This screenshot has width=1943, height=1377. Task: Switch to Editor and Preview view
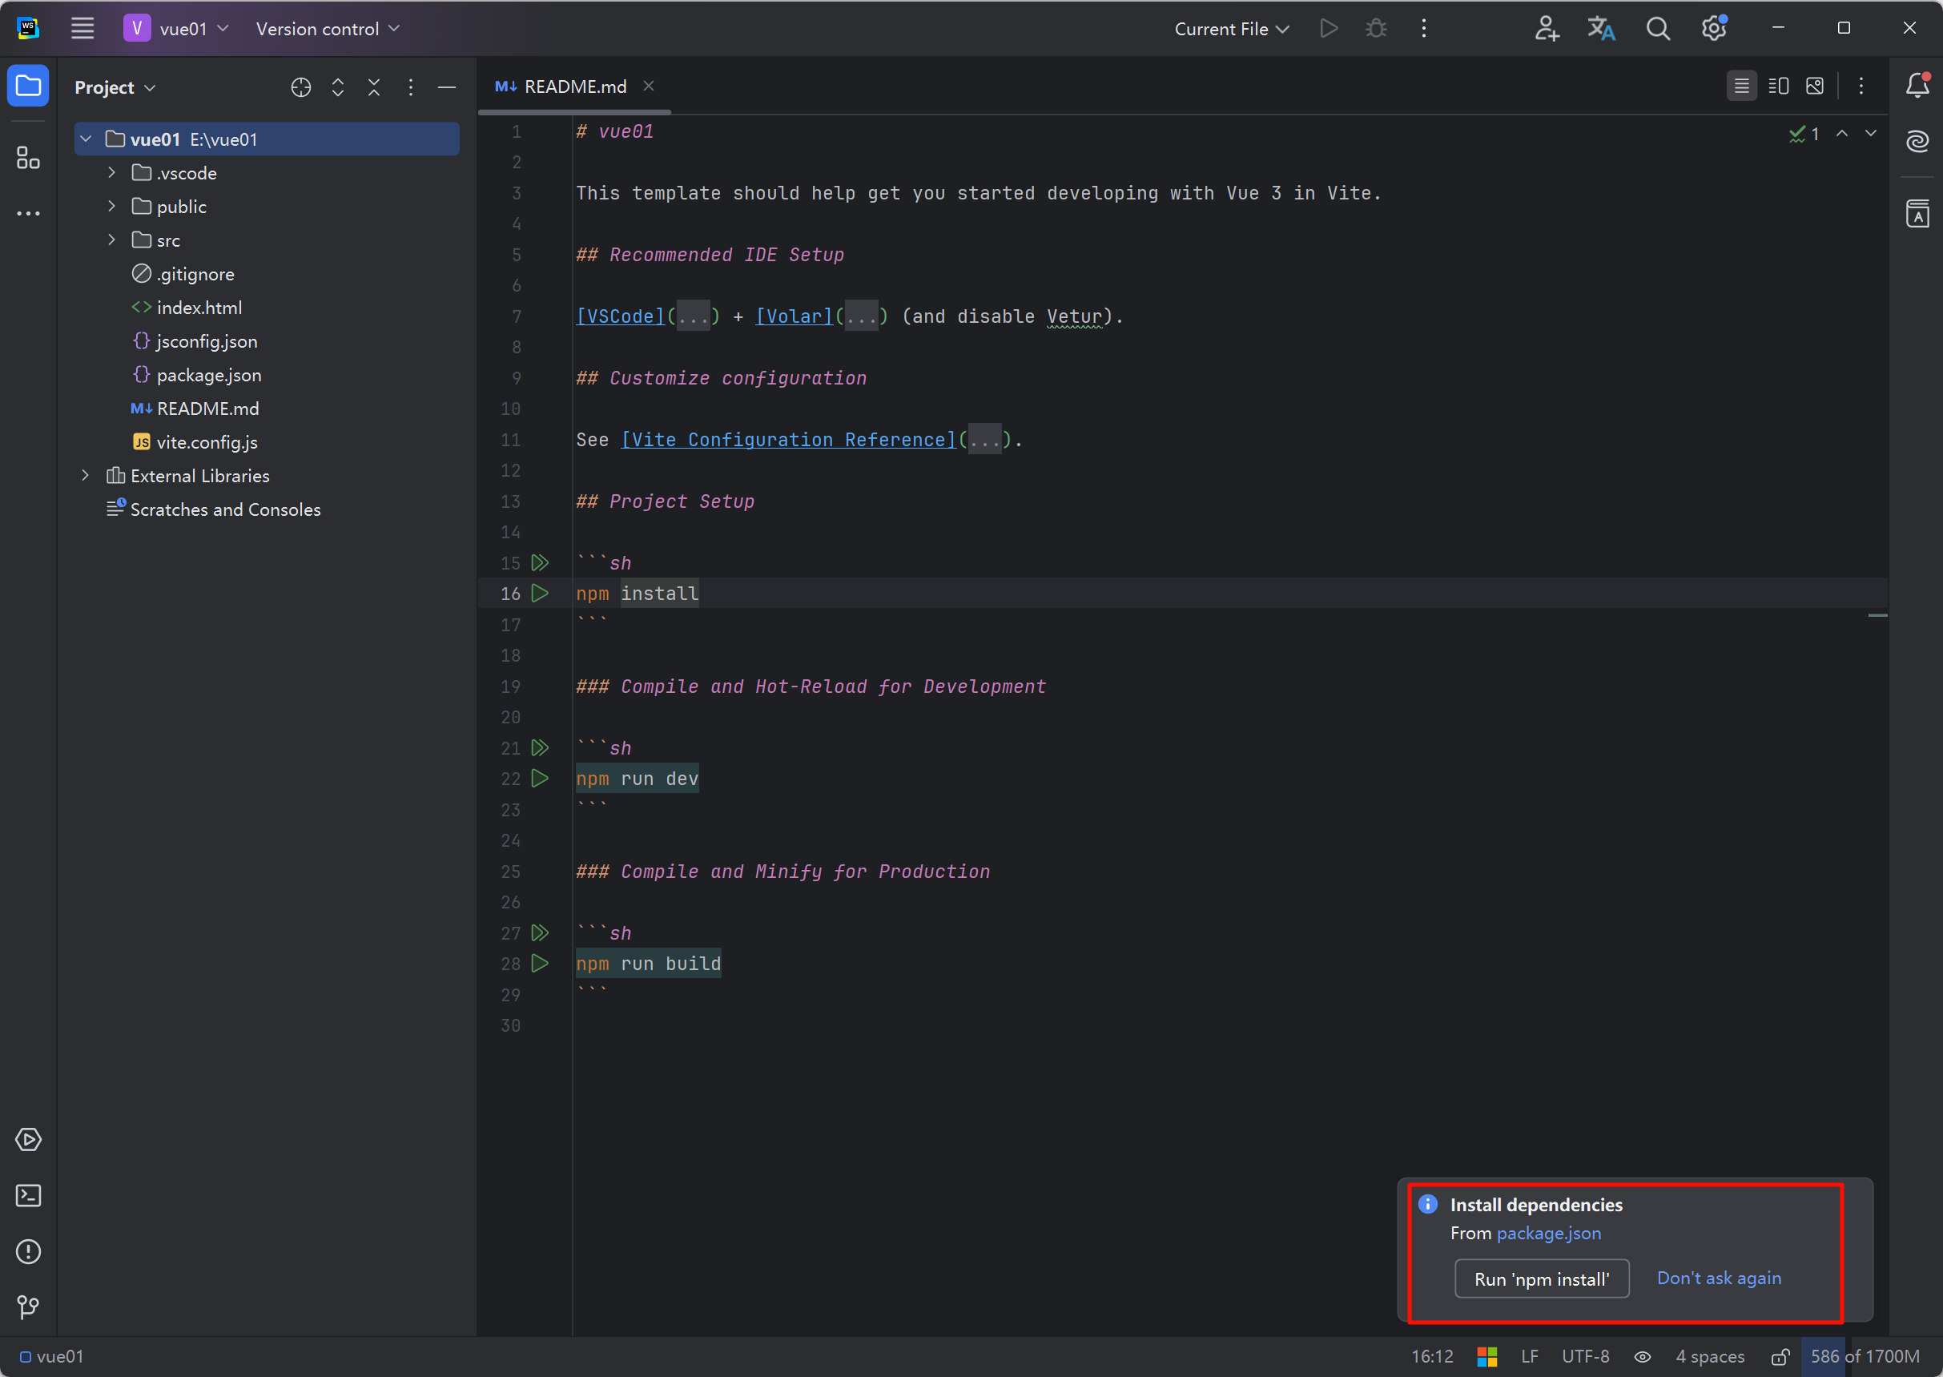pos(1779,87)
